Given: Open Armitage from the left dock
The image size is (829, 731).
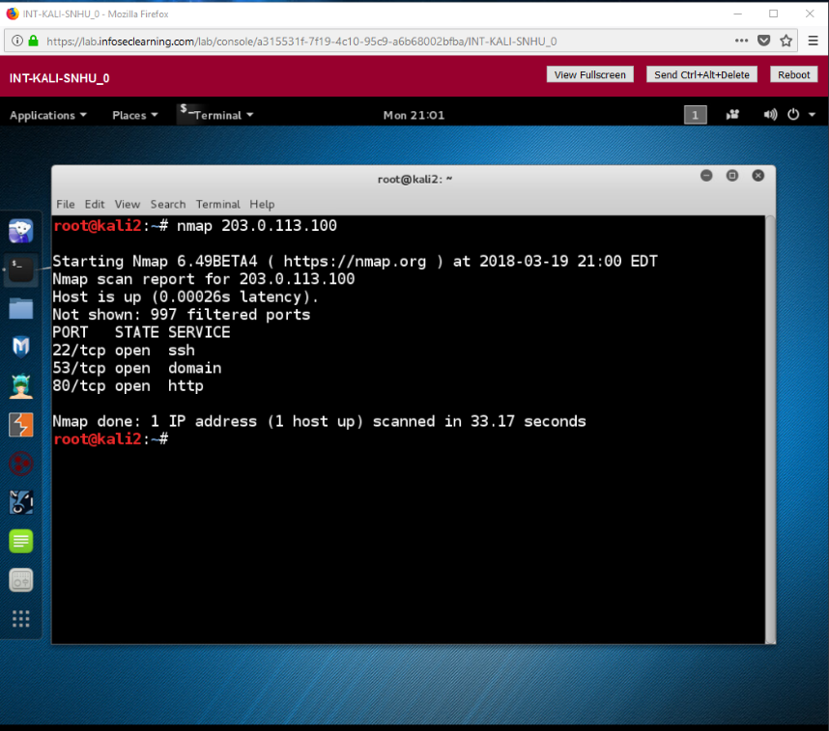Looking at the screenshot, I should tap(21, 385).
